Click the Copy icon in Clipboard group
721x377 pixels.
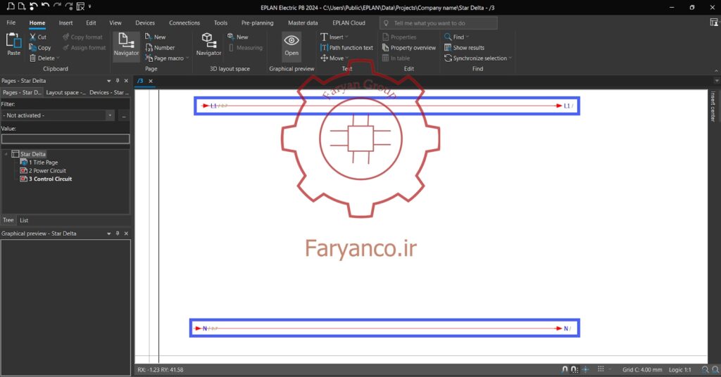click(x=32, y=47)
